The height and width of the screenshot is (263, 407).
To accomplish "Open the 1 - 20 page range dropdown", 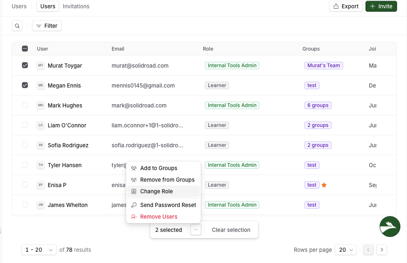I will coord(39,250).
